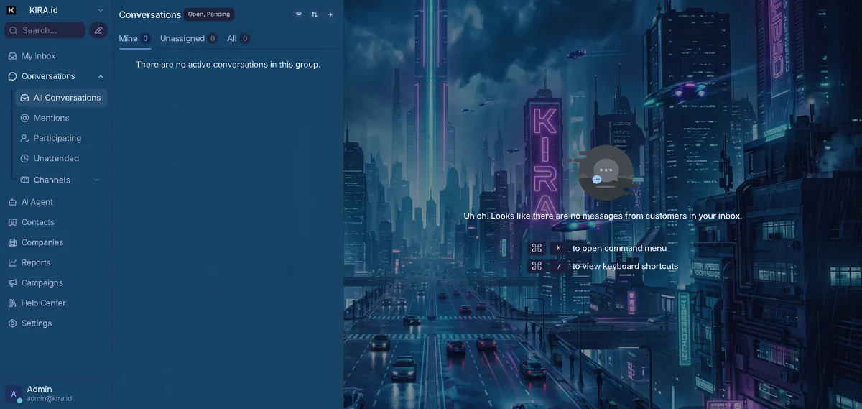862x409 pixels.
Task: Click the All Conversations envelope icon
Action: tap(24, 98)
